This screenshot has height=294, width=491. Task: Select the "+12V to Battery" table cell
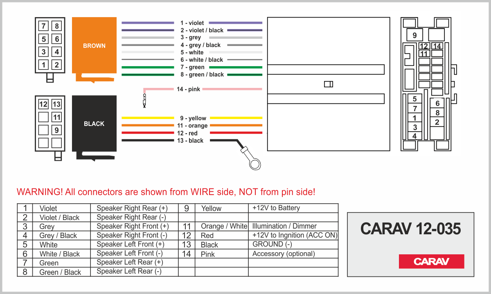pyautogui.click(x=276, y=208)
